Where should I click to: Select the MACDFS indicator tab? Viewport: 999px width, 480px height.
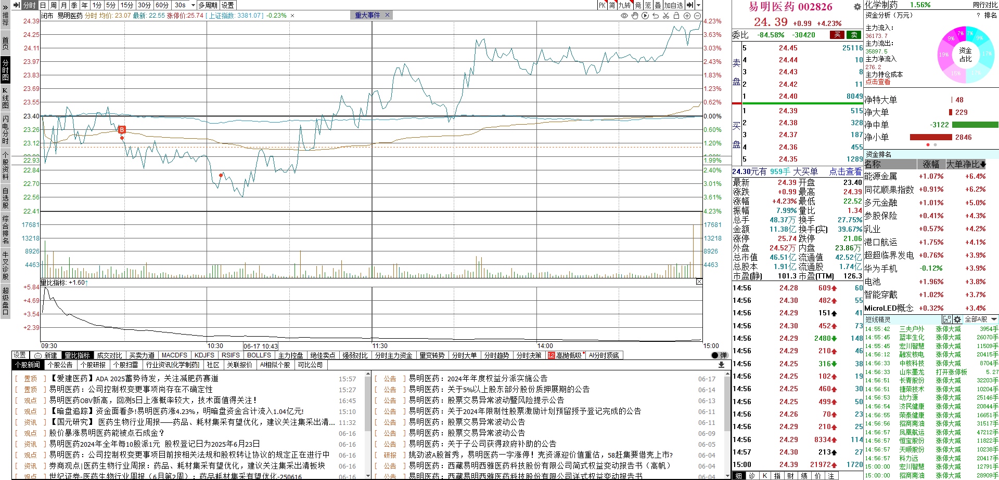tap(174, 355)
